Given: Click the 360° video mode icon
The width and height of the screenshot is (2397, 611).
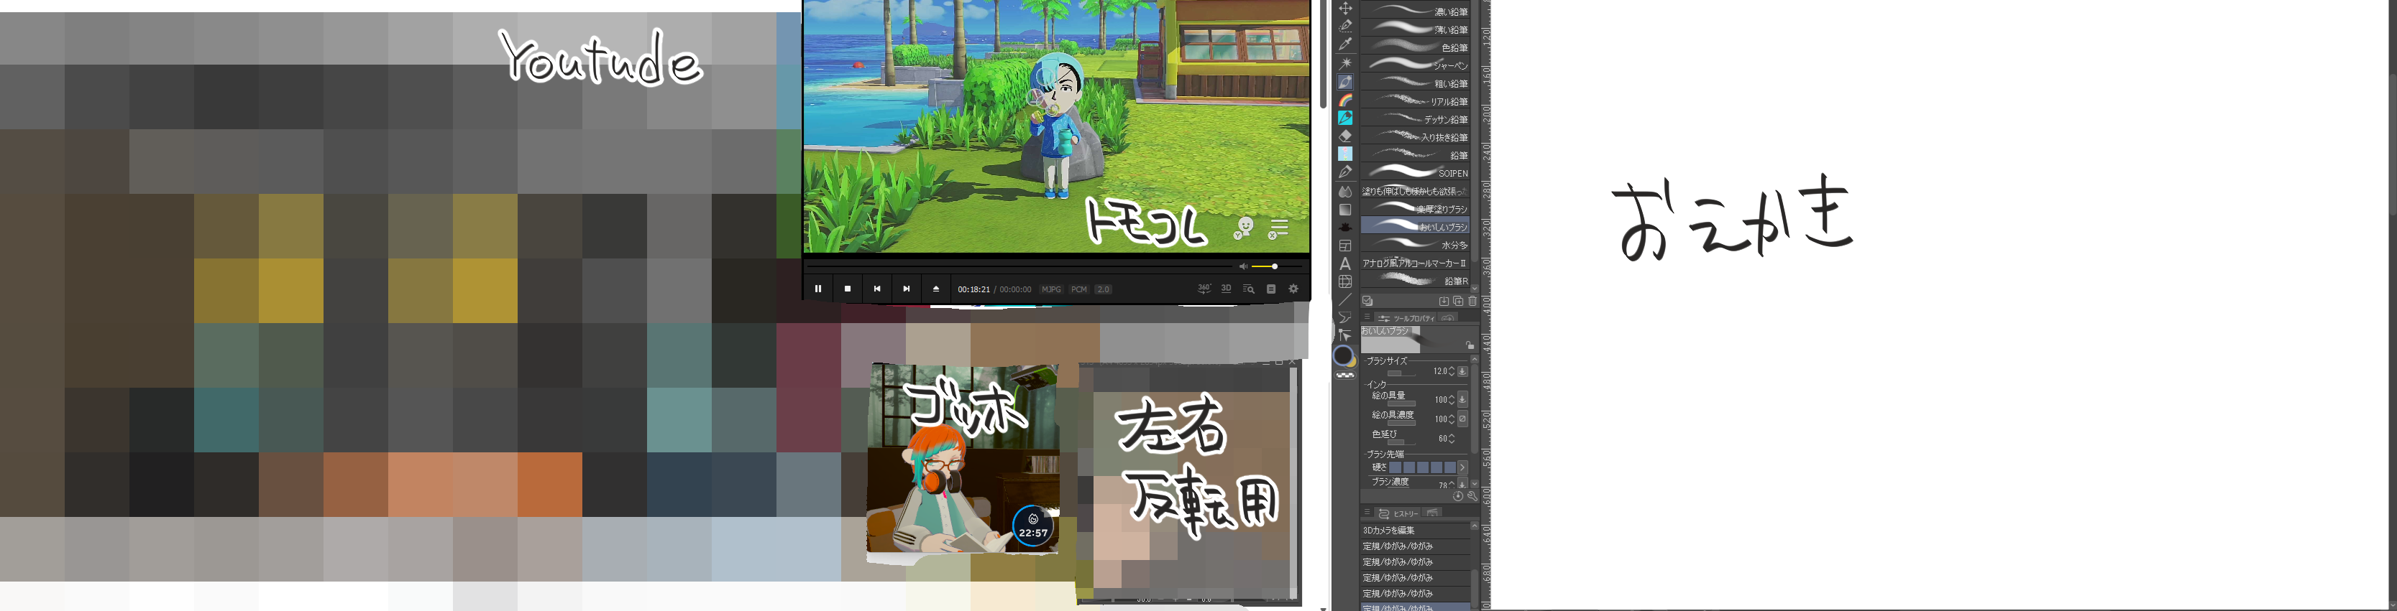Looking at the screenshot, I should tap(1203, 289).
